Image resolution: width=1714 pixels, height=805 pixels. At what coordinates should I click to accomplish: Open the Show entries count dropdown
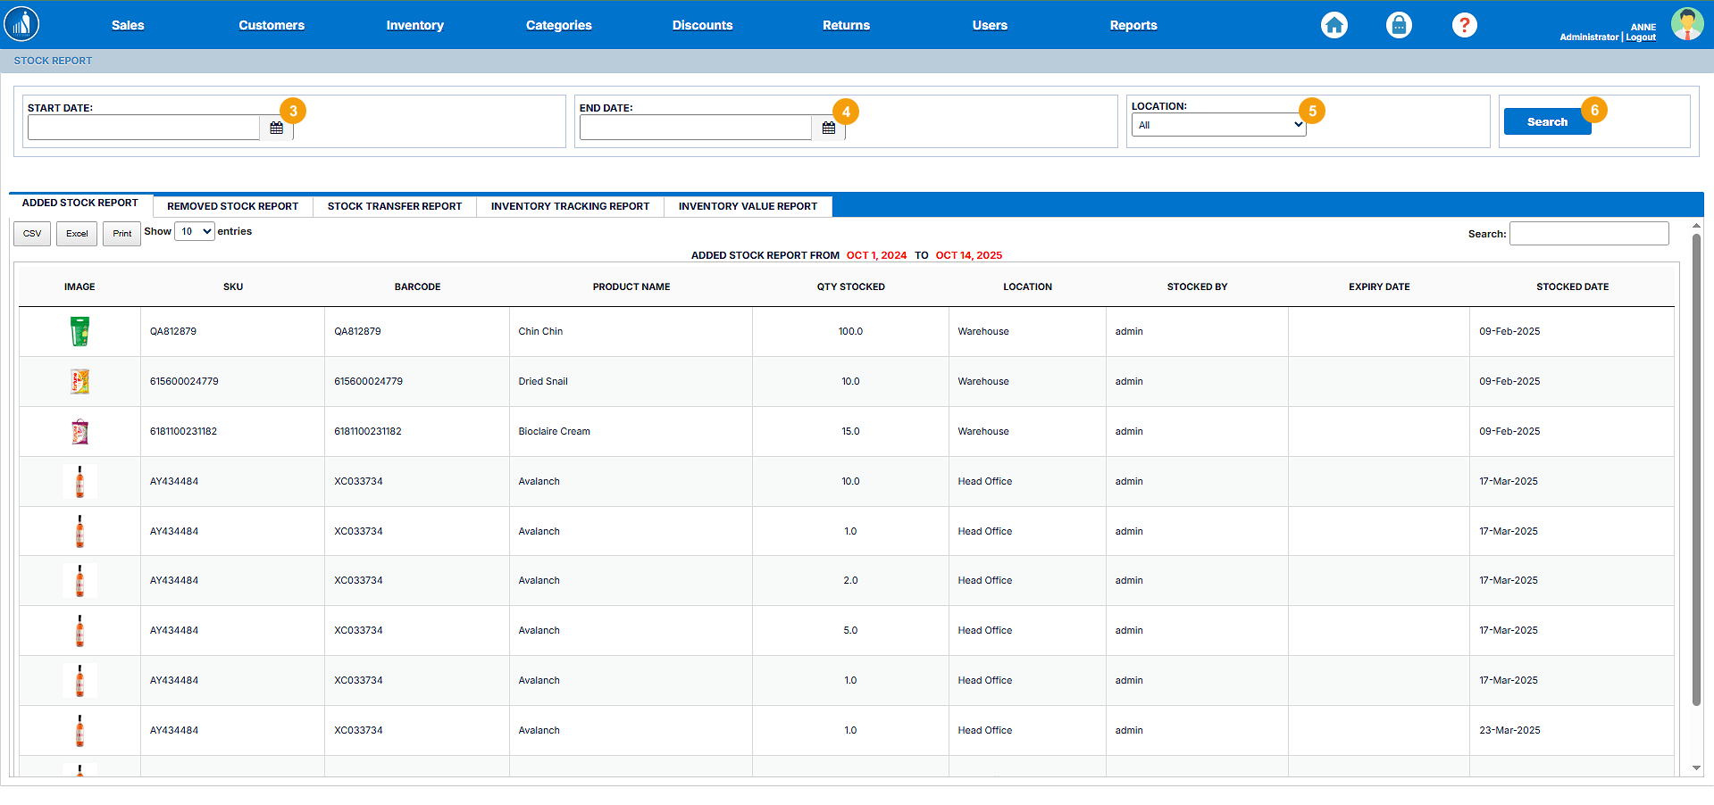point(195,232)
